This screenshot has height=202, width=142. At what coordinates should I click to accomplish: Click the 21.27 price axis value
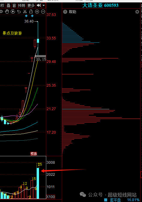click(x=51, y=109)
